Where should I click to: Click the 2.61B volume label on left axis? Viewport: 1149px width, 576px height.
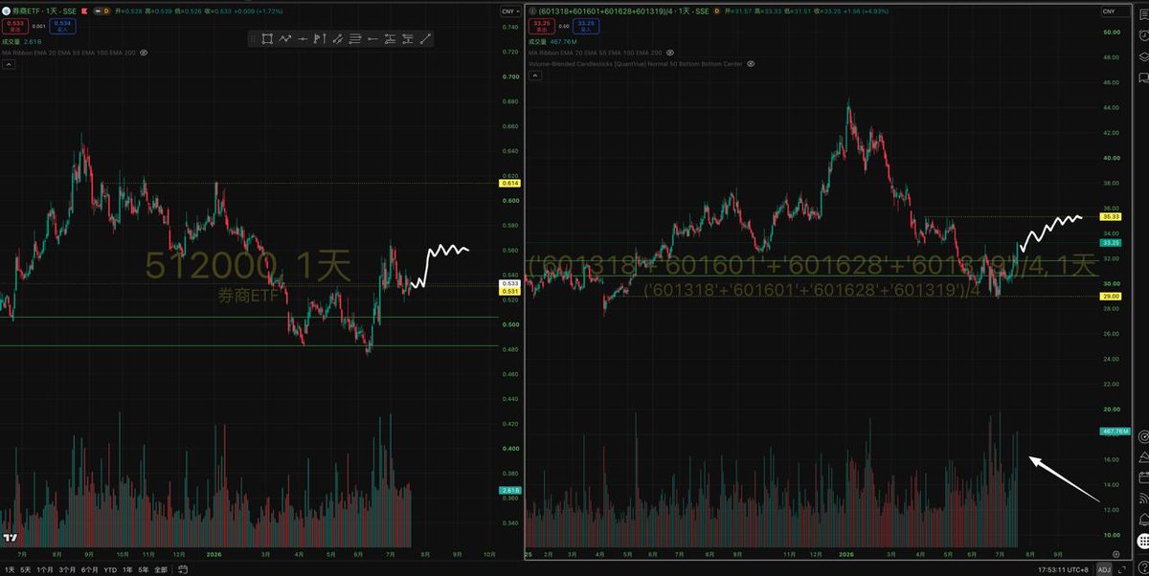[510, 490]
